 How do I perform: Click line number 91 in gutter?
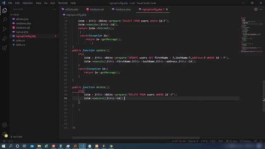pyautogui.click(x=65, y=98)
